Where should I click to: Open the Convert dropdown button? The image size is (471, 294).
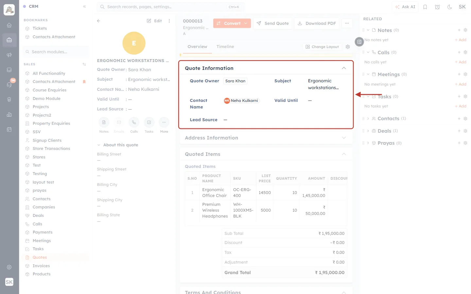[232, 24]
